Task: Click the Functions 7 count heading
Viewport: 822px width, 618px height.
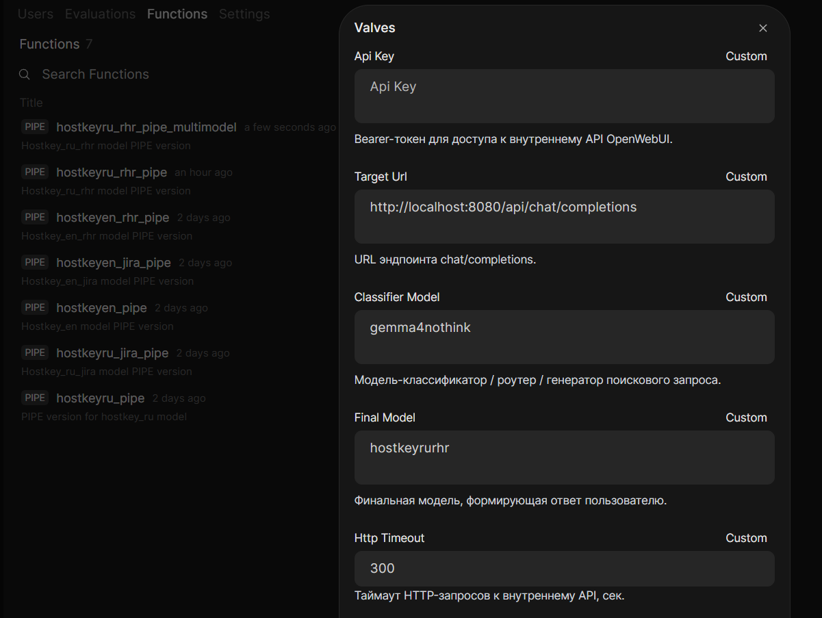Action: [x=56, y=44]
